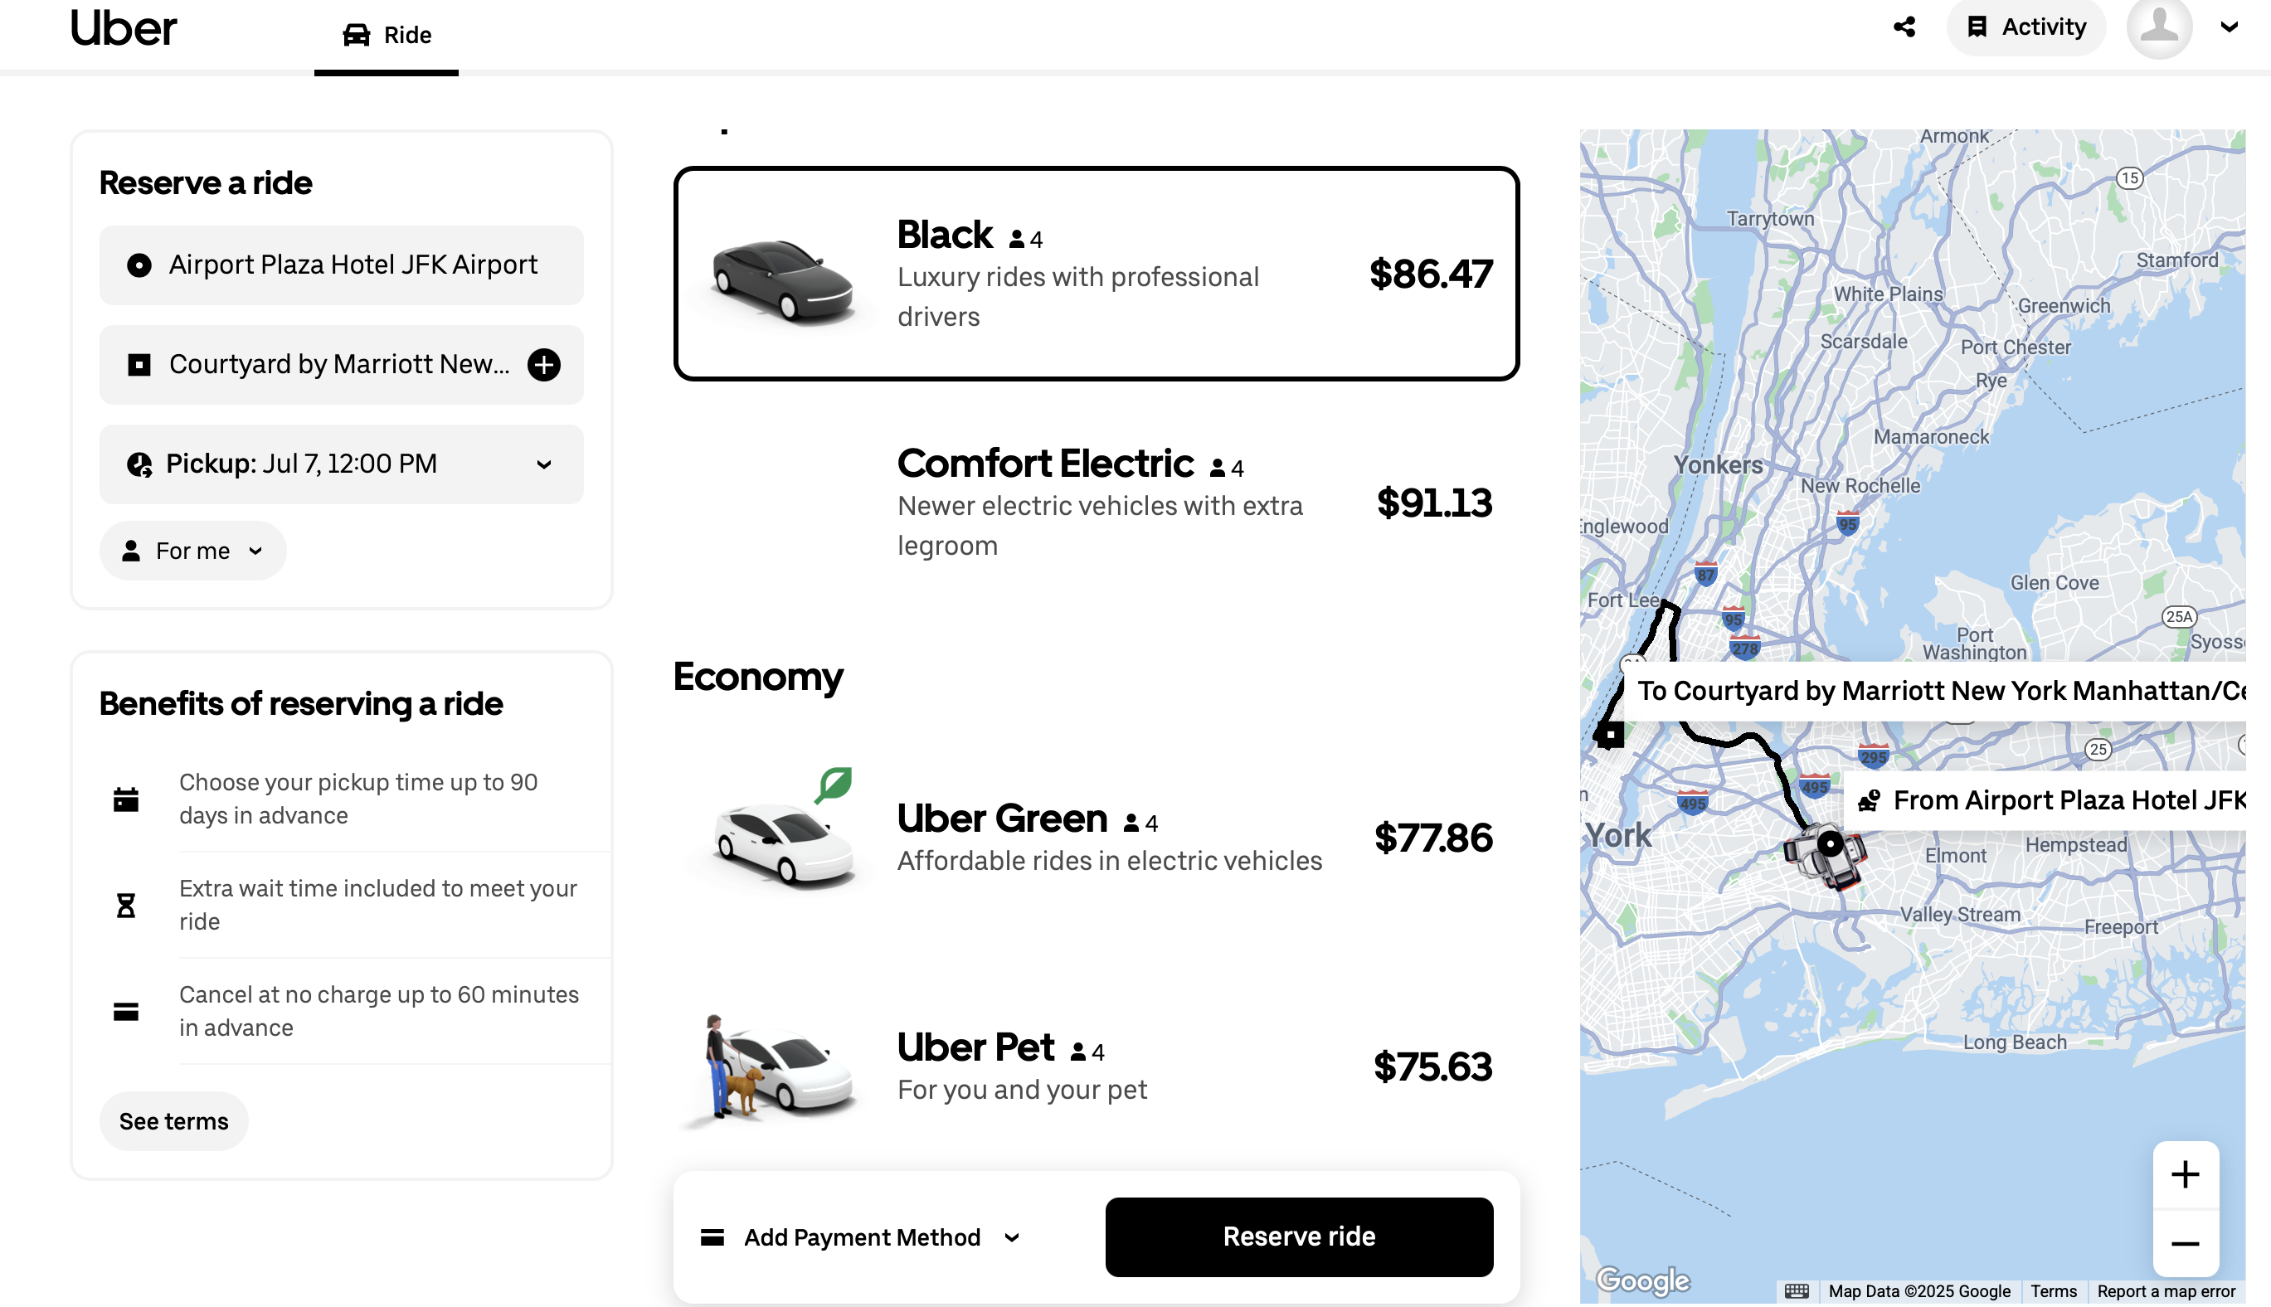Choose the Uber Green ride
Image resolution: width=2271 pixels, height=1307 pixels.
(1096, 837)
